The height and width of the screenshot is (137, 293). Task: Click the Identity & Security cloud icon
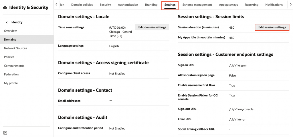click(x=5, y=7)
